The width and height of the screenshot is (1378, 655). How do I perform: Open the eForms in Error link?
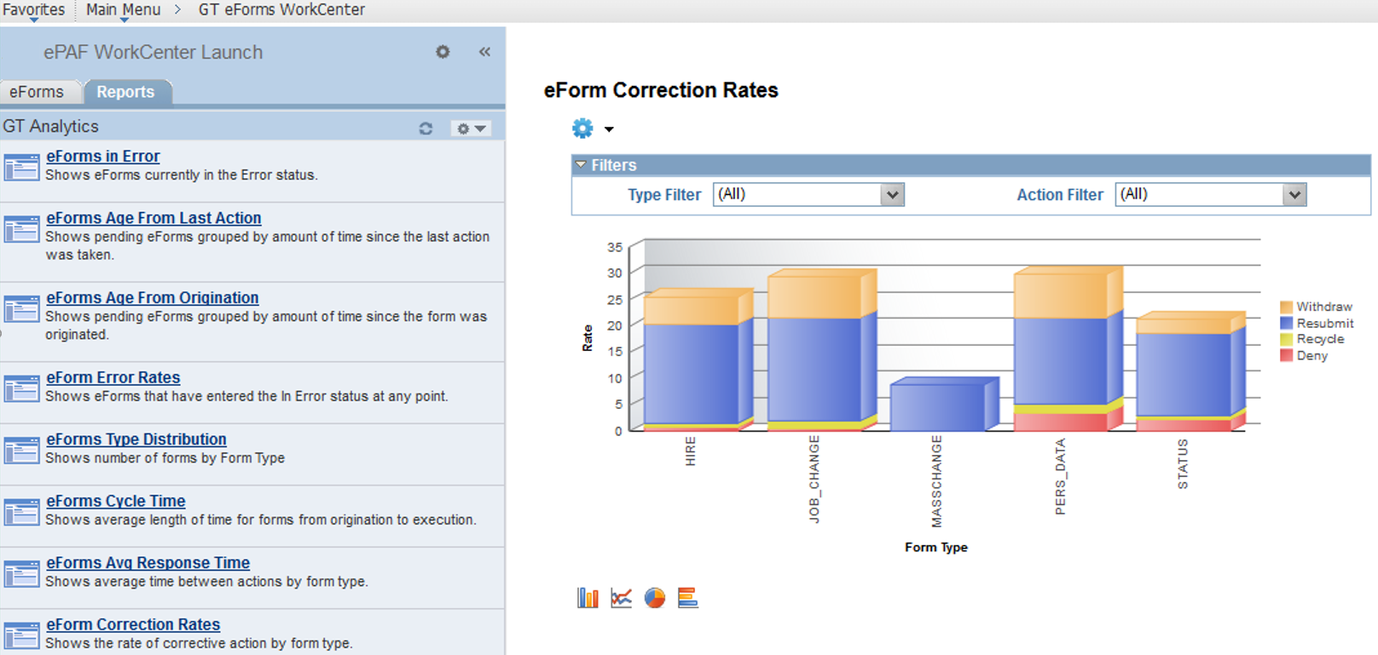point(103,157)
